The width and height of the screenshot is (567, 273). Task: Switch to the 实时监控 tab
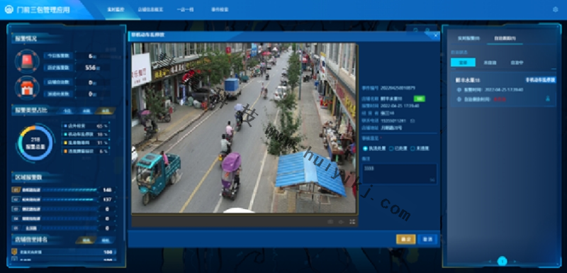[116, 10]
